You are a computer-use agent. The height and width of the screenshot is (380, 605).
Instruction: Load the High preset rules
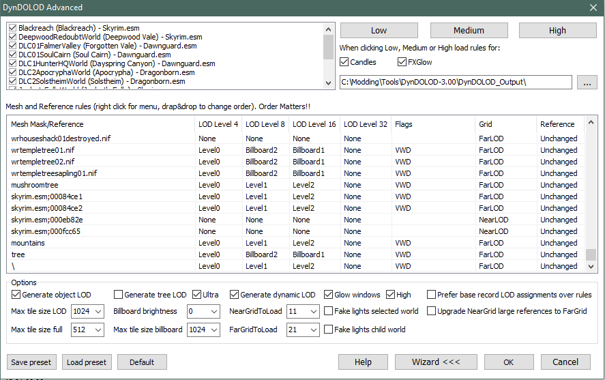click(x=557, y=31)
